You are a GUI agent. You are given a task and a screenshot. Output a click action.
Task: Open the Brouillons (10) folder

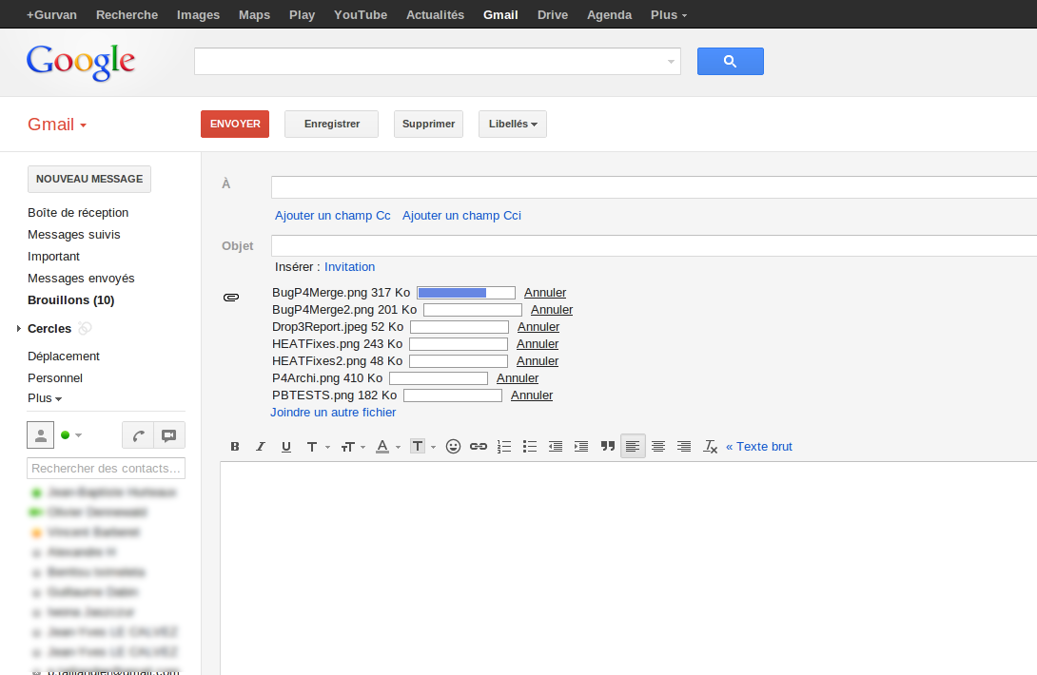[x=70, y=300]
